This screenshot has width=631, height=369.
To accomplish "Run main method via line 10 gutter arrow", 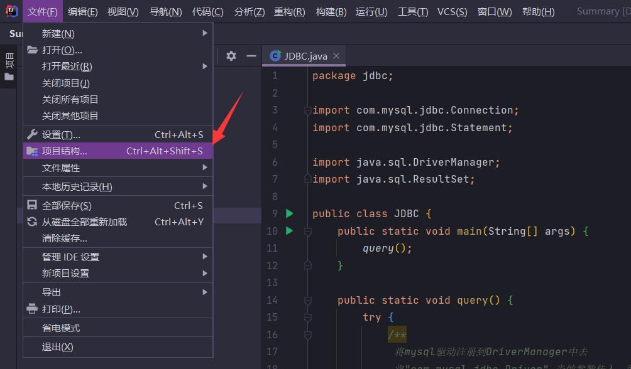I will click(289, 231).
